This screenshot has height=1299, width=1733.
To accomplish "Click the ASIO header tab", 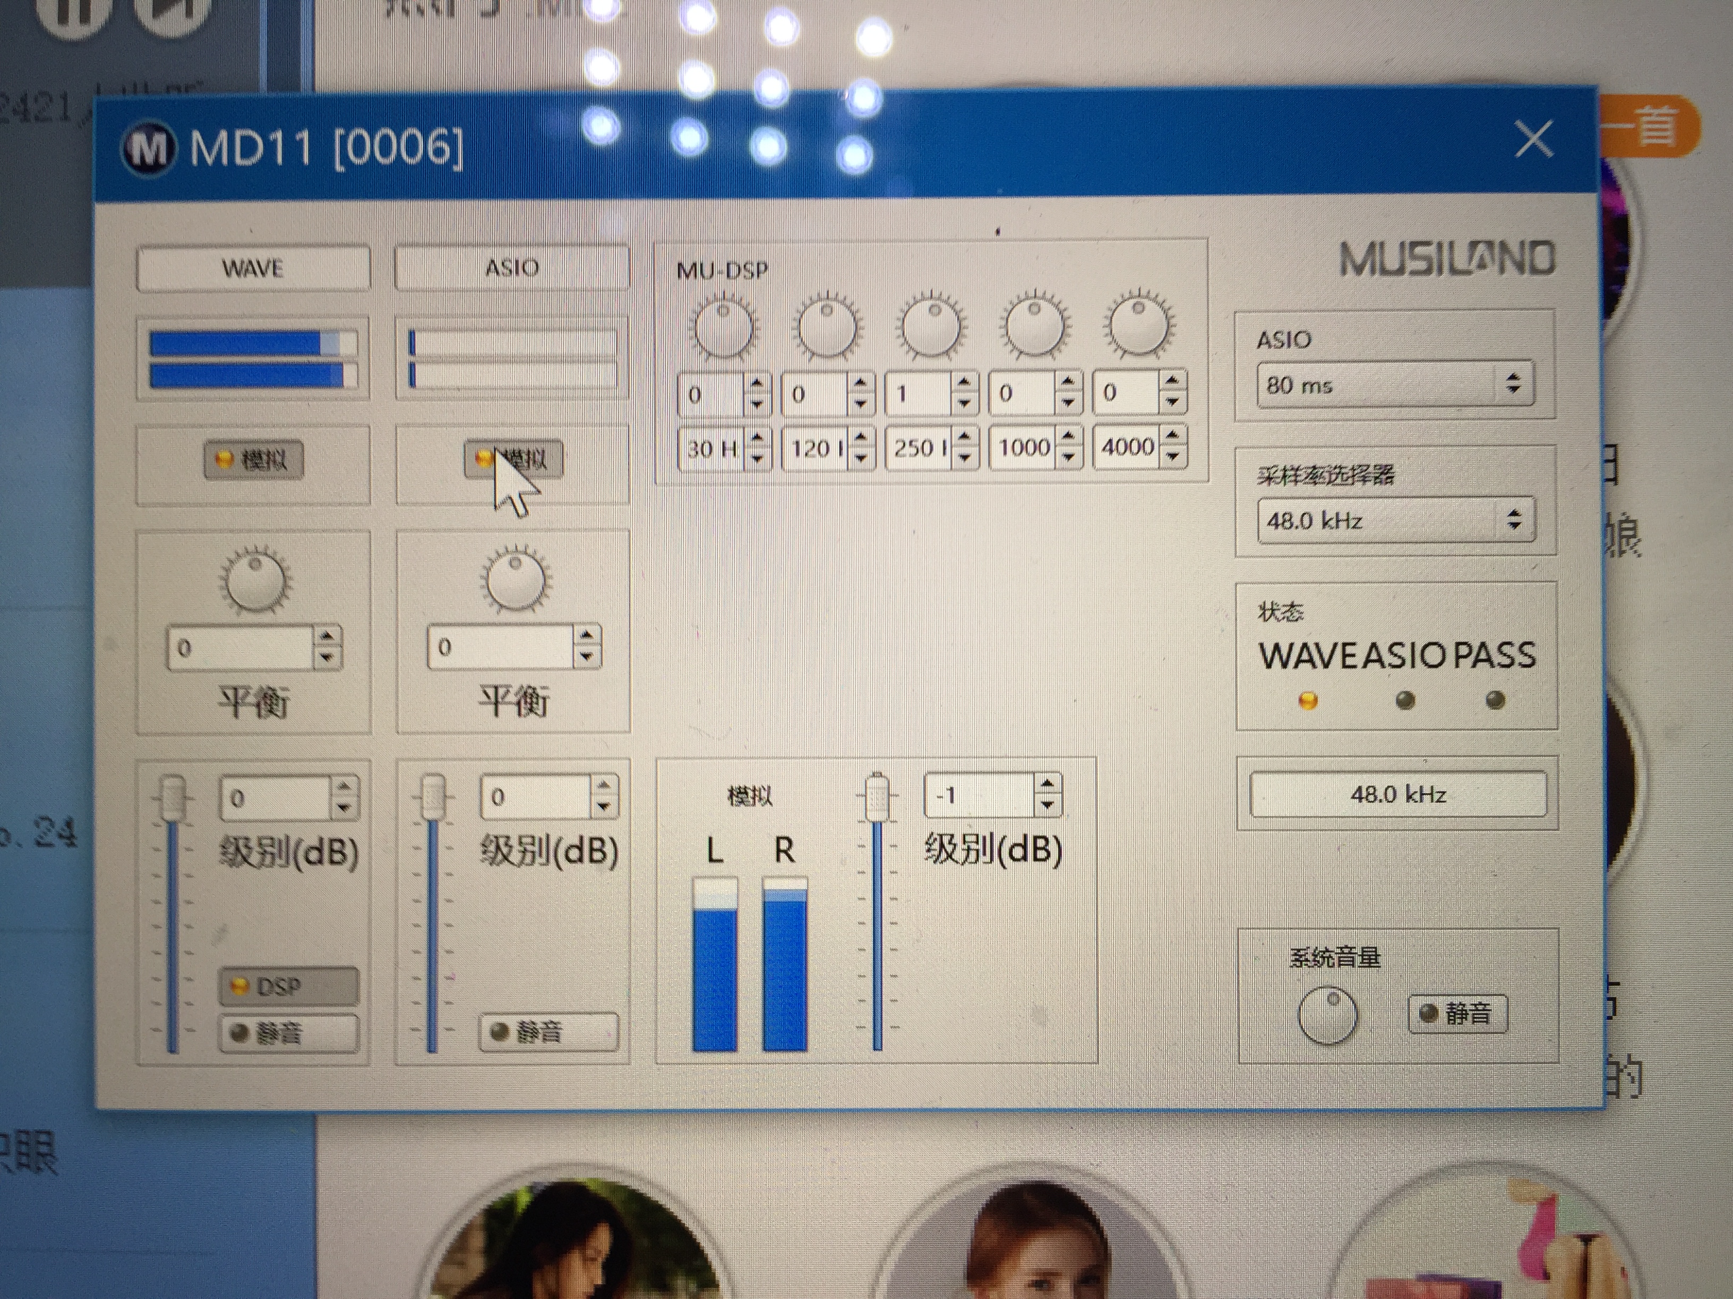I will click(512, 268).
